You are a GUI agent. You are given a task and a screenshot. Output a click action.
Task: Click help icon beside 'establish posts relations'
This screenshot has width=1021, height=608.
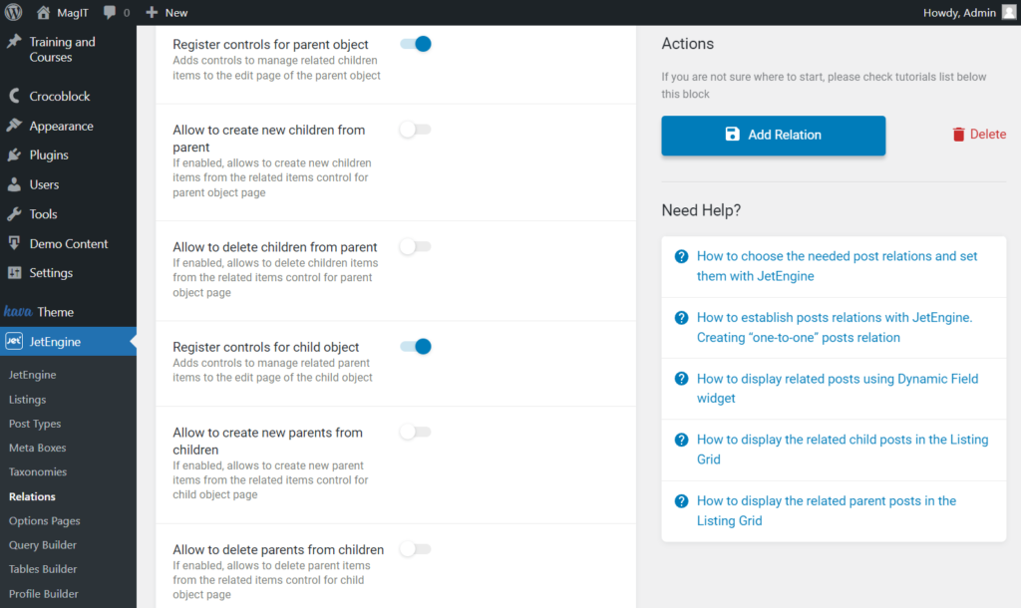pyautogui.click(x=681, y=318)
